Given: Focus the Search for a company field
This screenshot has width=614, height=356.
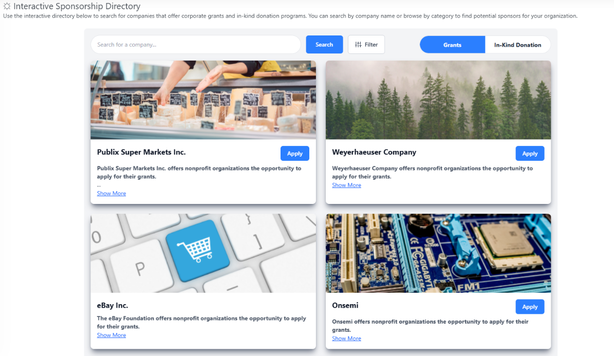Looking at the screenshot, I should click(x=196, y=45).
